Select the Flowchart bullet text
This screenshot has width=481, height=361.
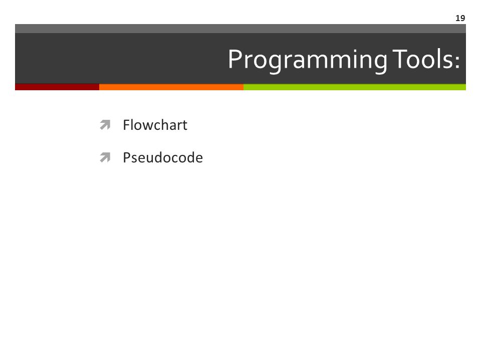[x=155, y=125]
